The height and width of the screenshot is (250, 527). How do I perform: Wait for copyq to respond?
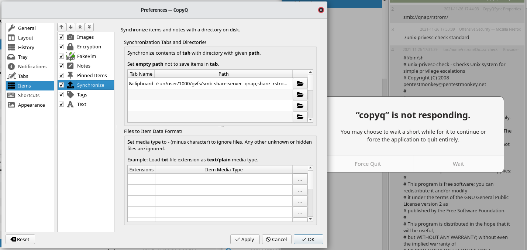pos(458,164)
